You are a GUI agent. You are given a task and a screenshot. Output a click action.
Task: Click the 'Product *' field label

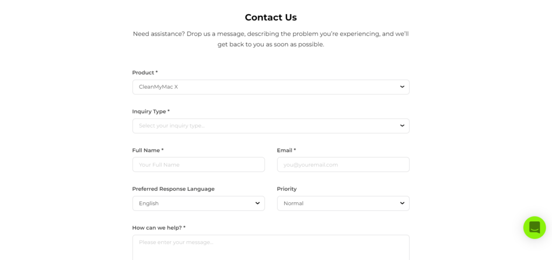[x=145, y=73]
